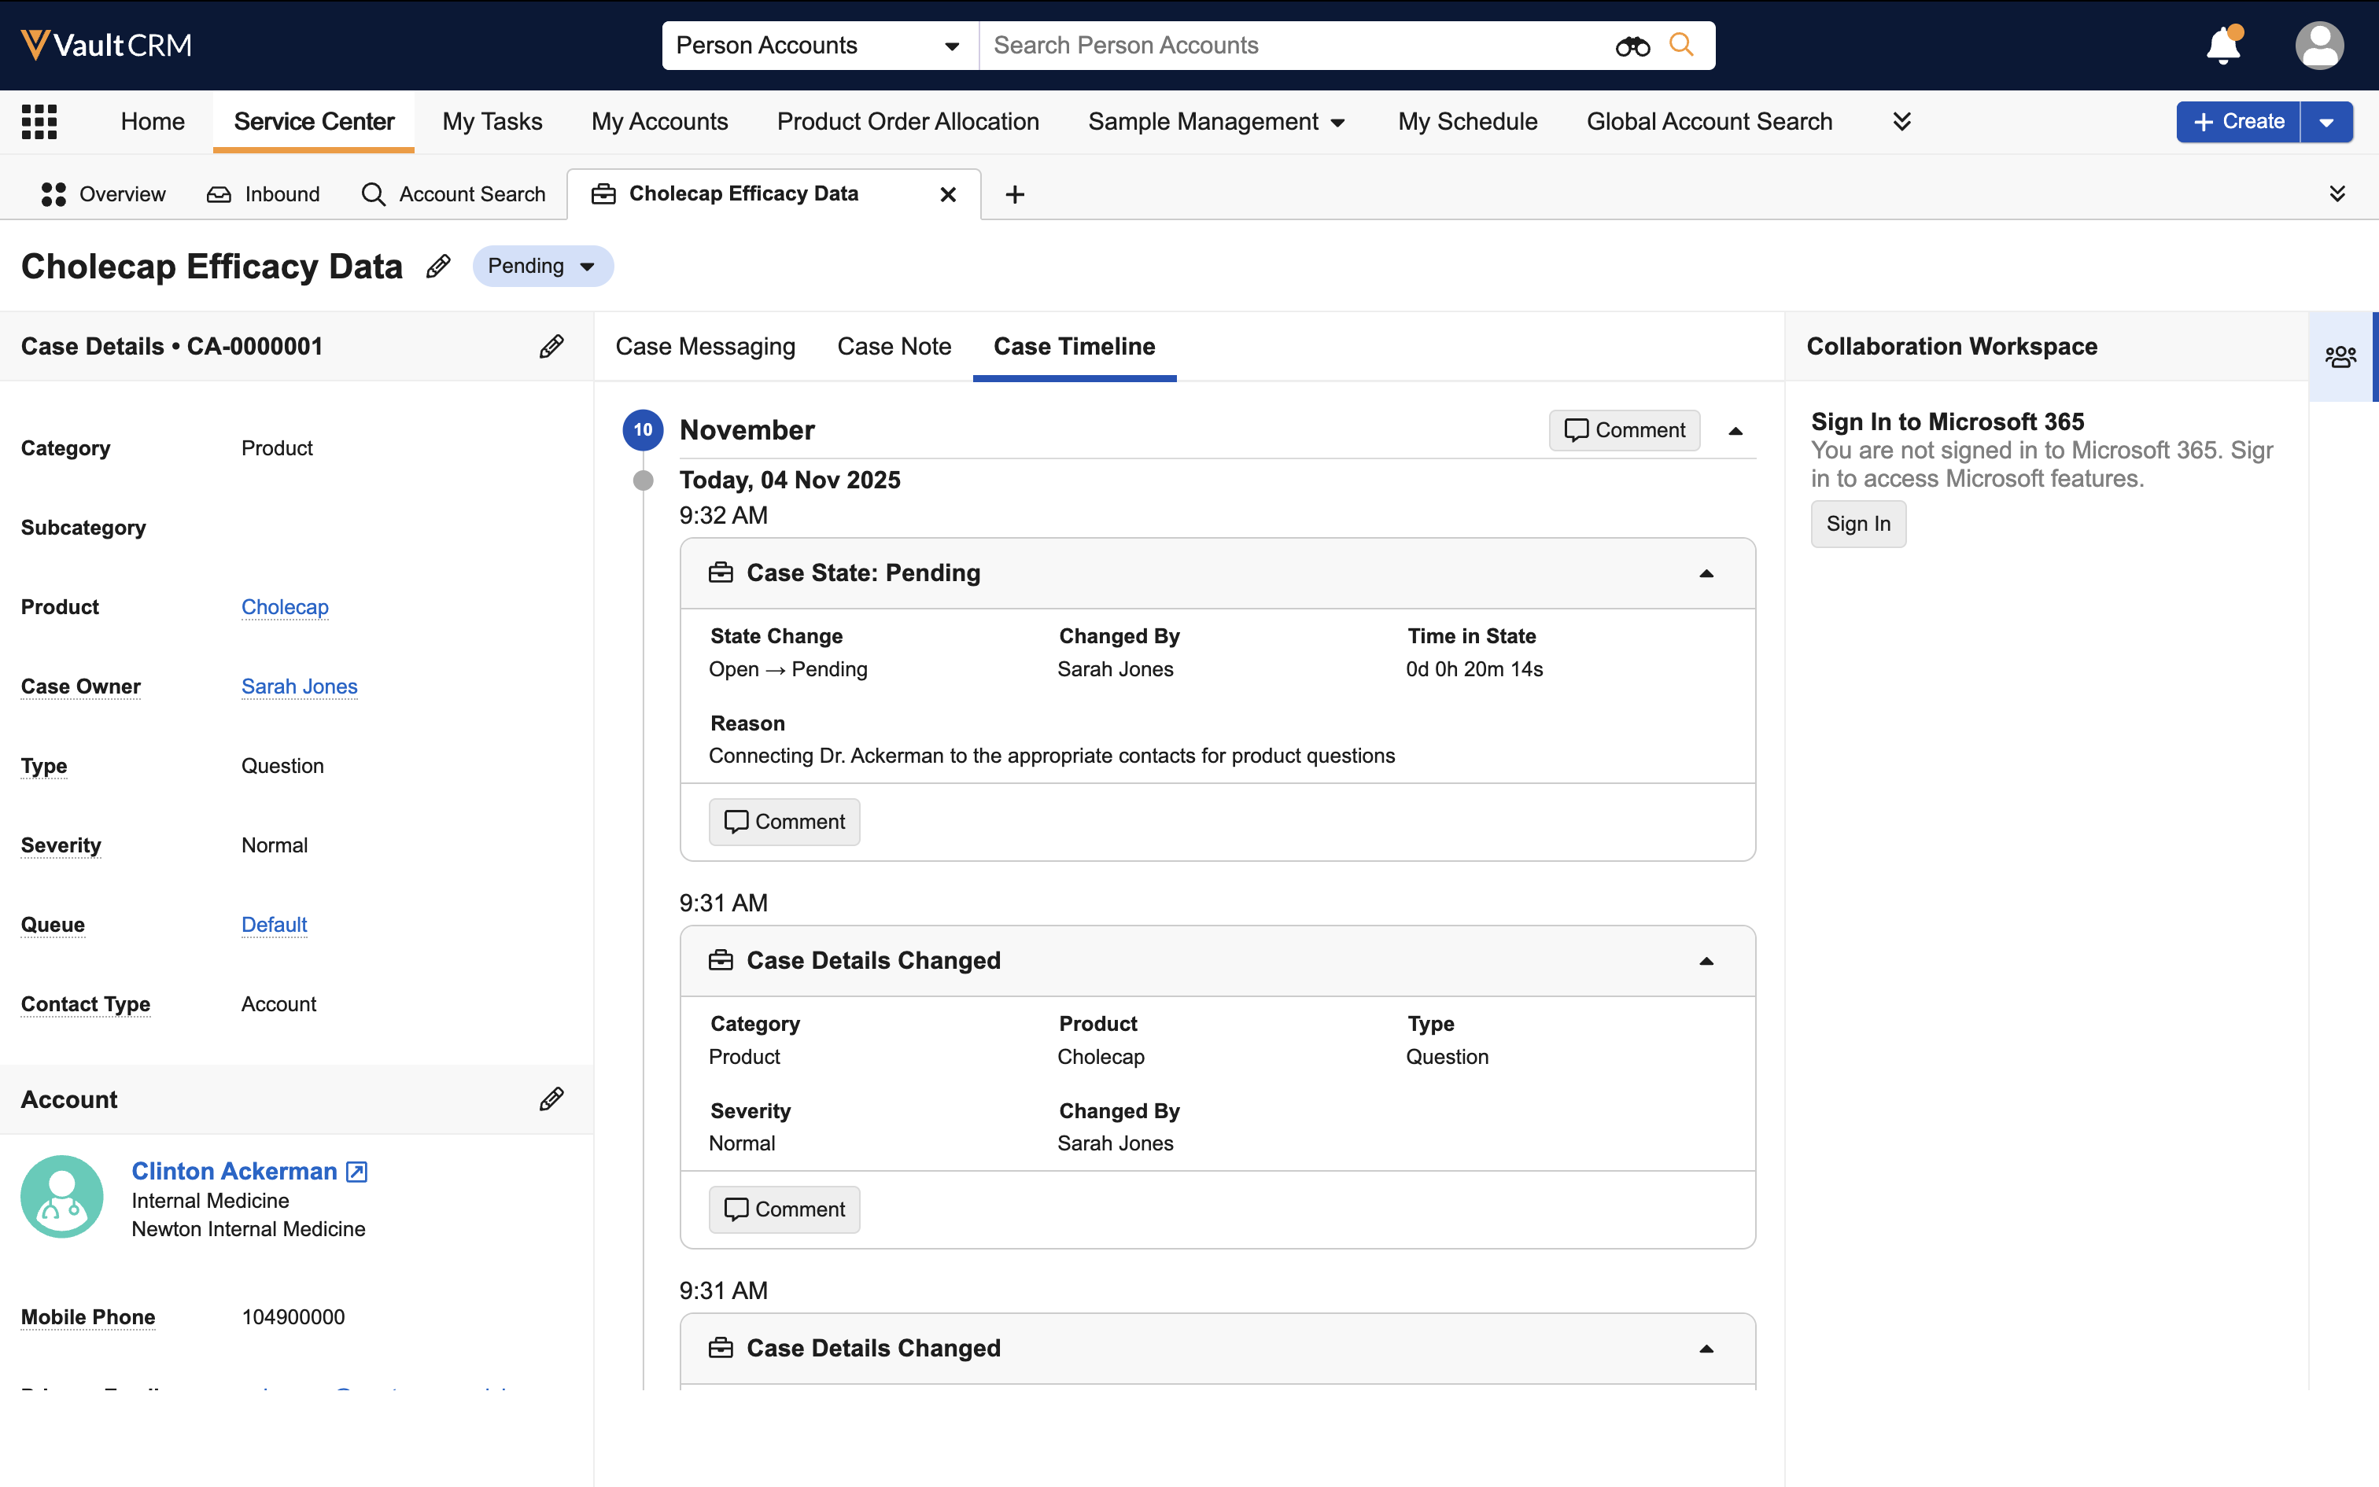Image resolution: width=2379 pixels, height=1487 pixels.
Task: Open My Schedule in navigation bar
Action: pos(1467,122)
